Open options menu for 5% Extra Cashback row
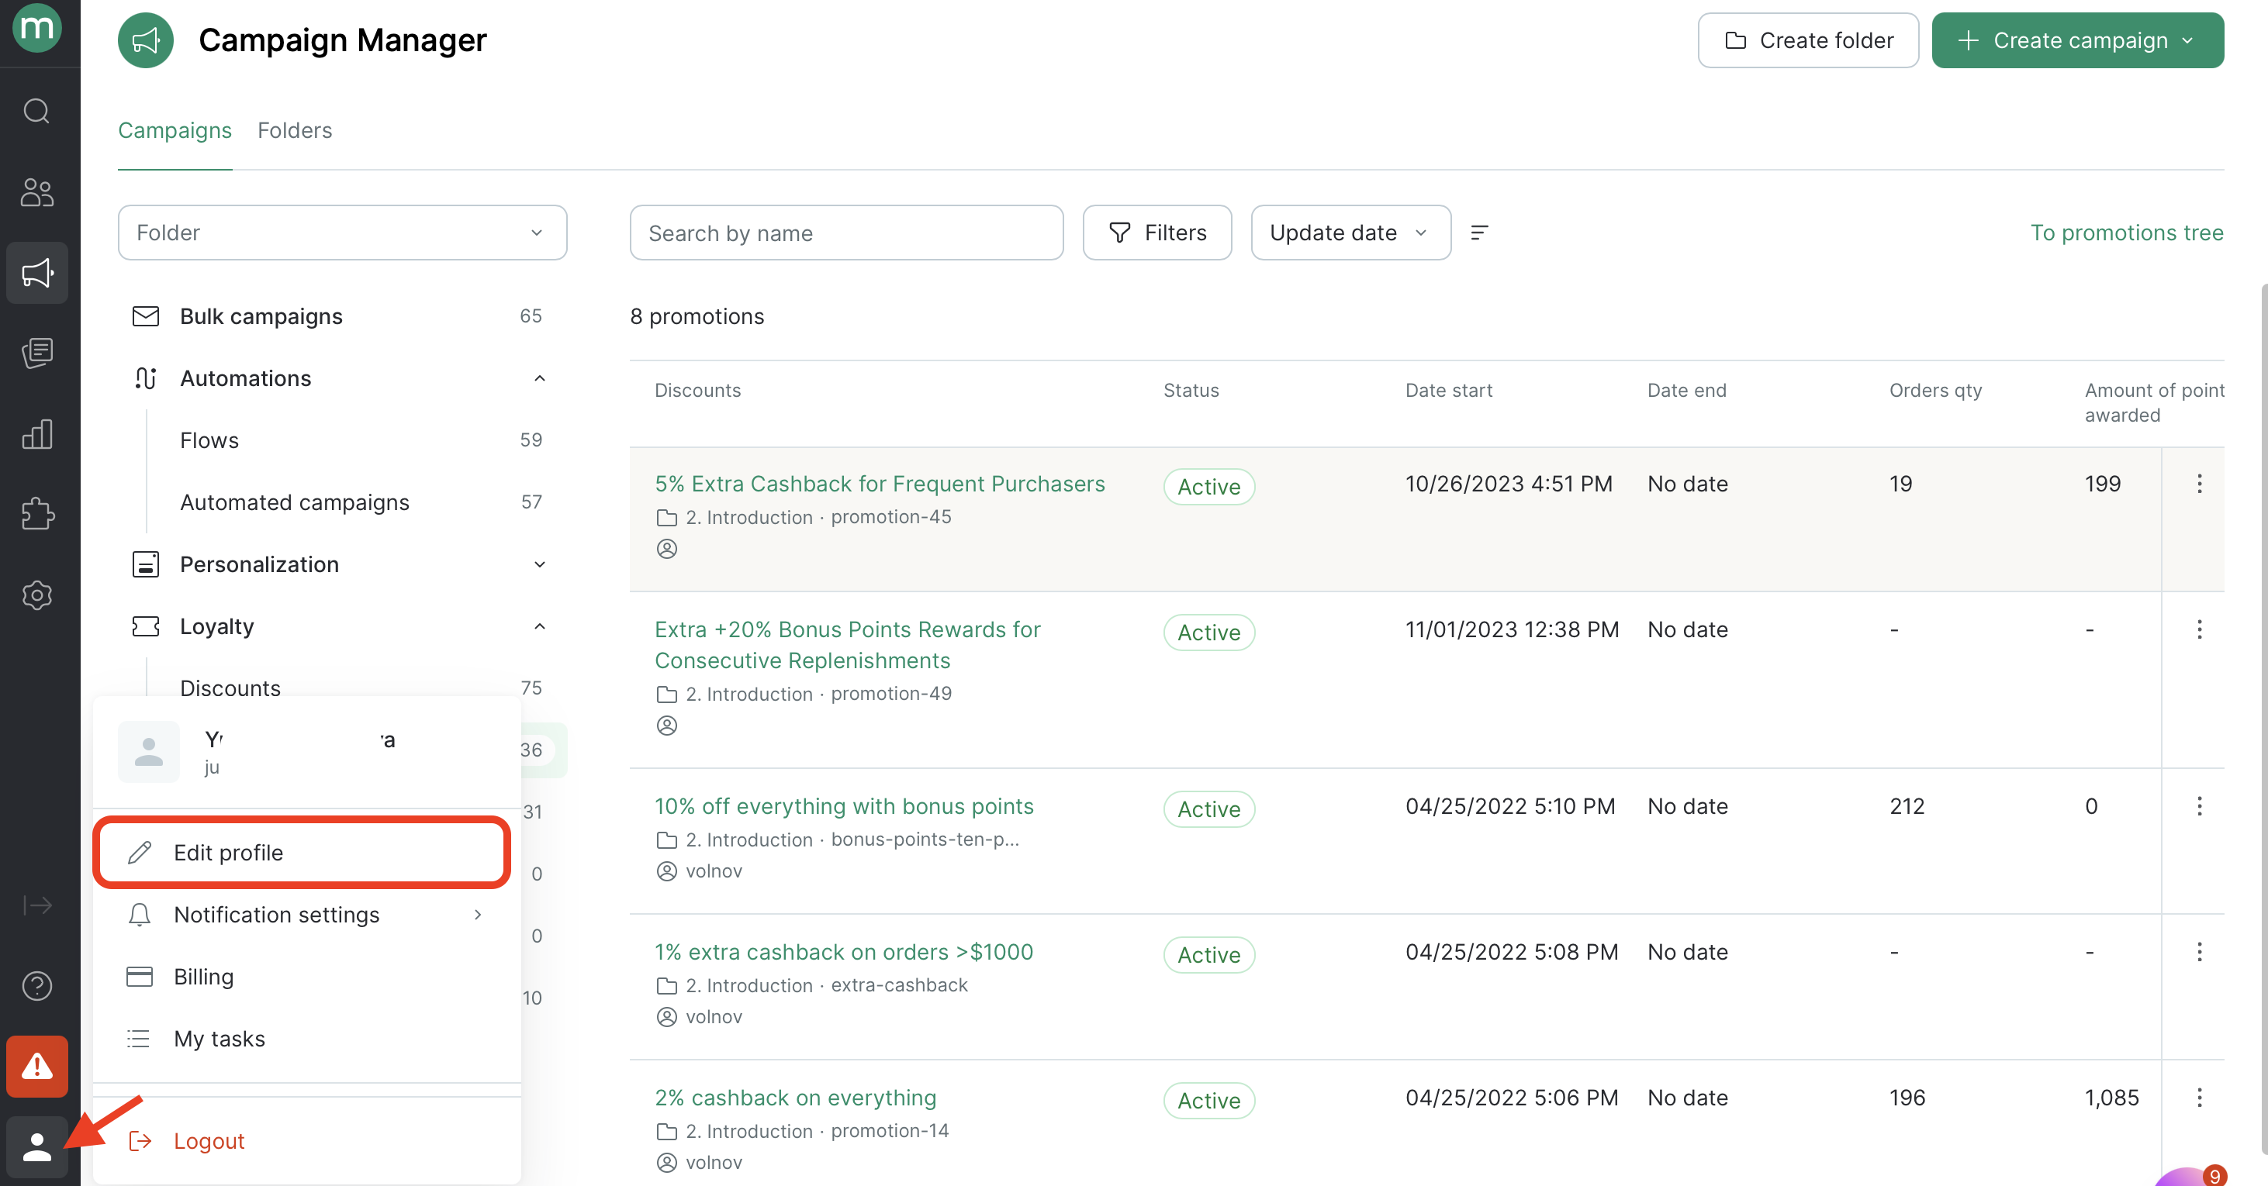Screen dimensions: 2268x1186 click(x=2198, y=483)
